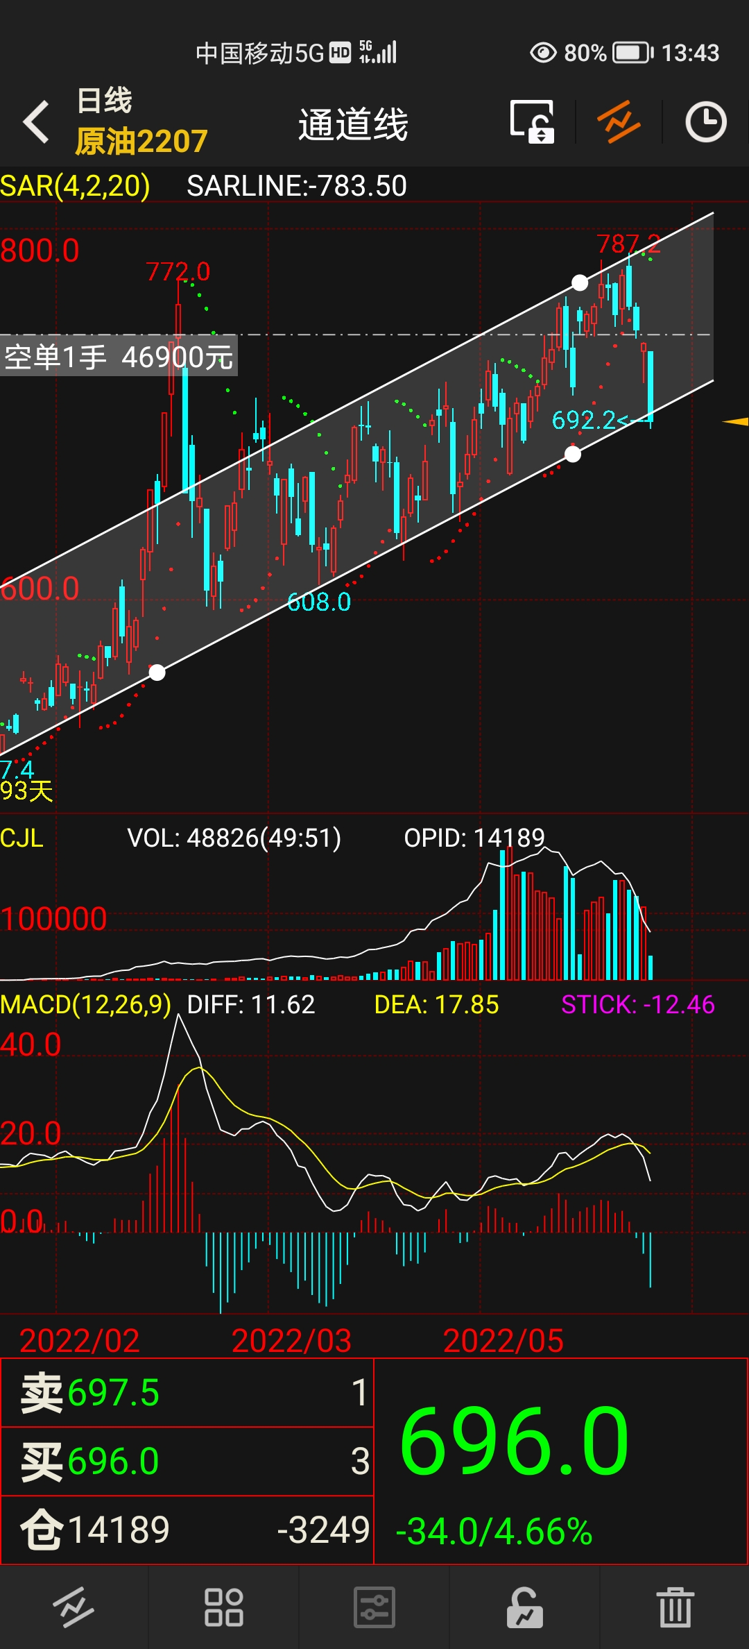Open the four-square grid layout icon
The width and height of the screenshot is (749, 1649).
[x=223, y=1607]
